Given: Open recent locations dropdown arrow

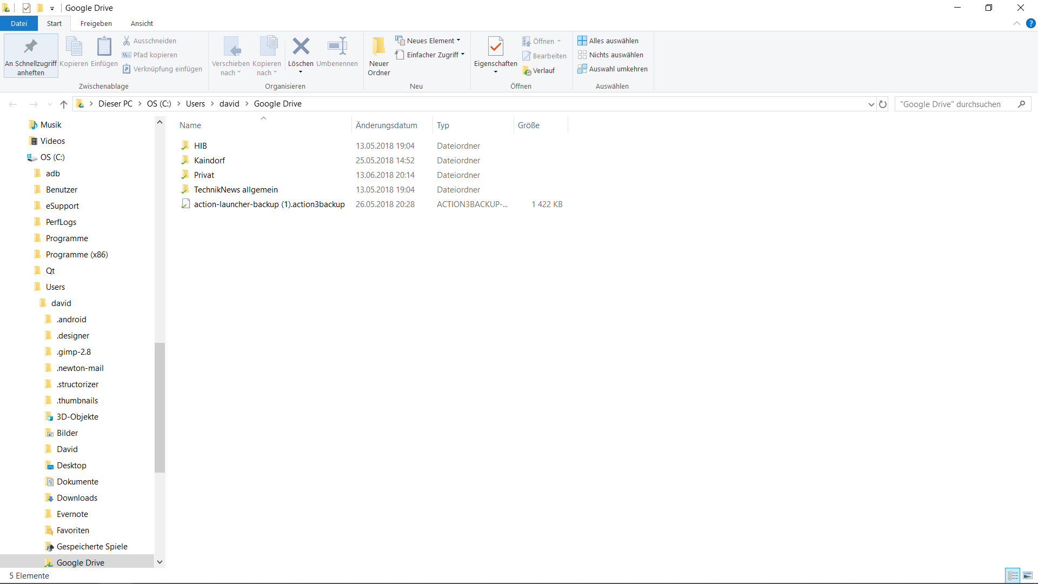Looking at the screenshot, I should tap(50, 104).
